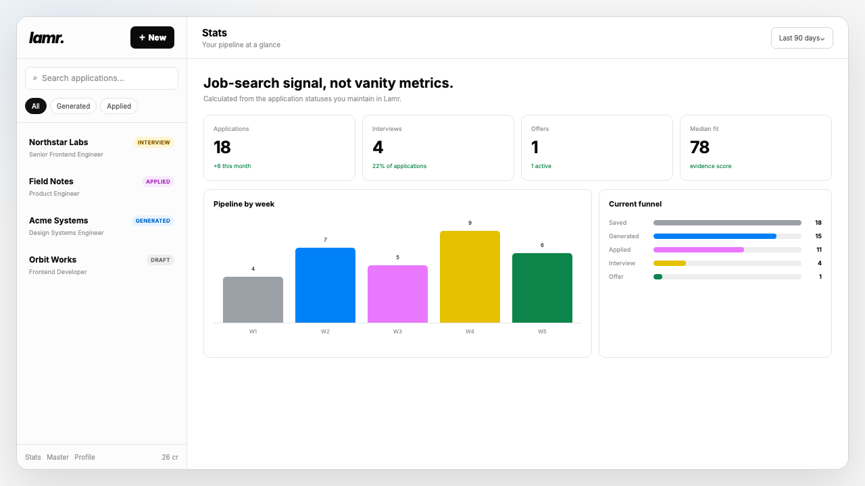Open the Orbit Works application
Screen dimensions: 865x486
point(101,265)
